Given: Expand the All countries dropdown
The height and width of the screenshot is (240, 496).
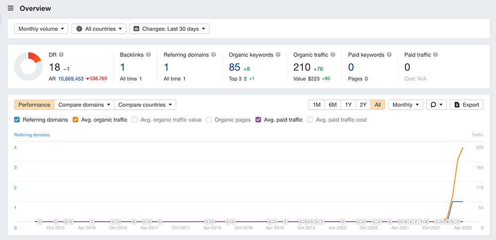Looking at the screenshot, I should (x=99, y=29).
